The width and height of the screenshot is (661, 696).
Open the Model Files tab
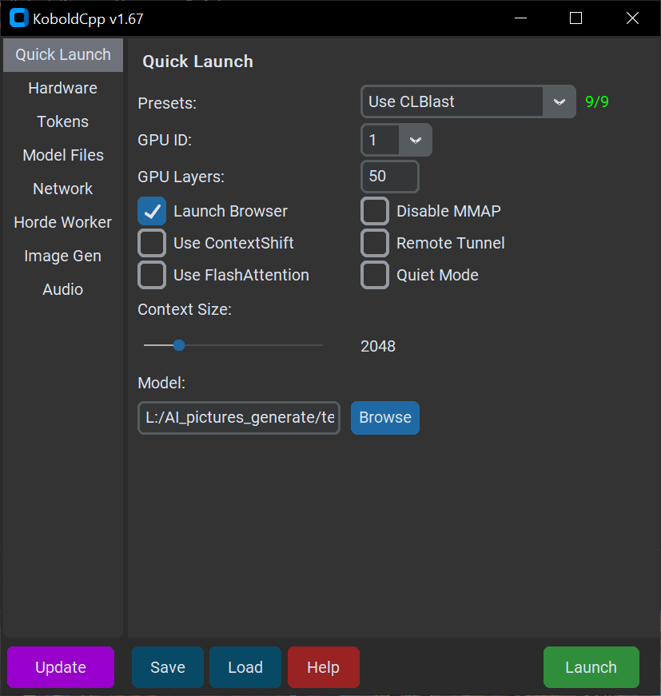coord(63,155)
